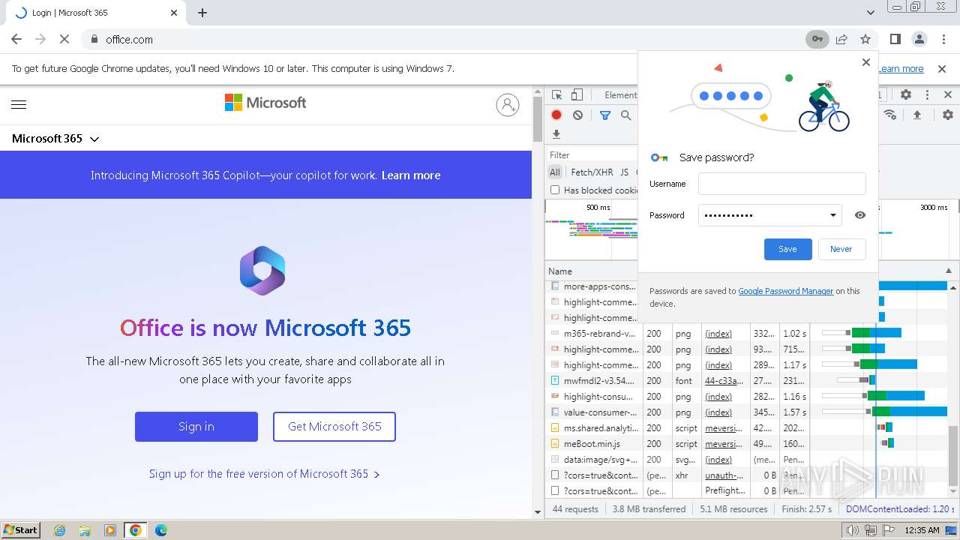Stop recording the network log
This screenshot has width=960, height=540.
click(x=556, y=115)
